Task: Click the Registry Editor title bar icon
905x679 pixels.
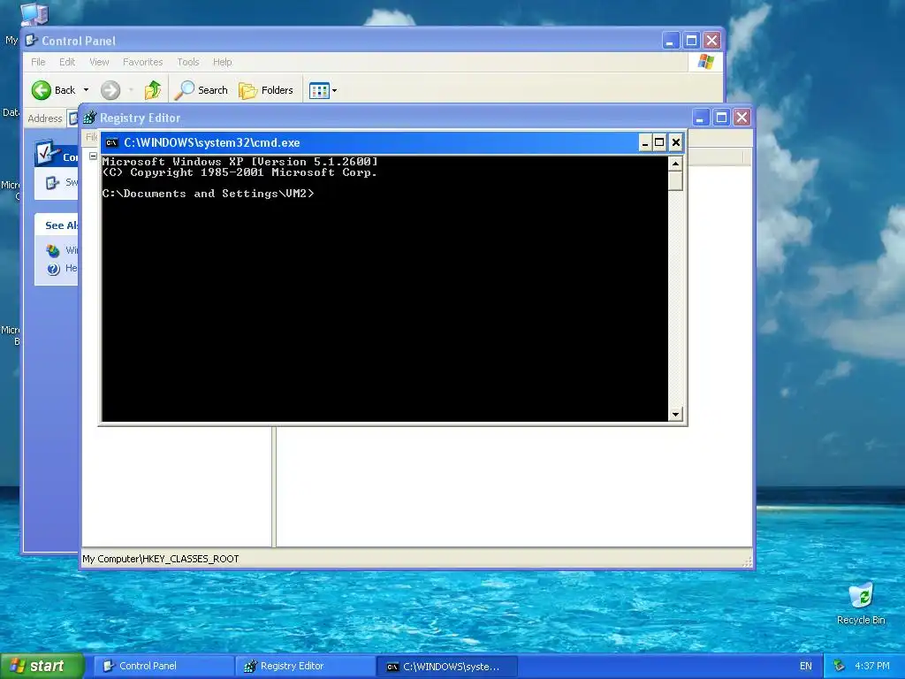Action: pos(89,118)
